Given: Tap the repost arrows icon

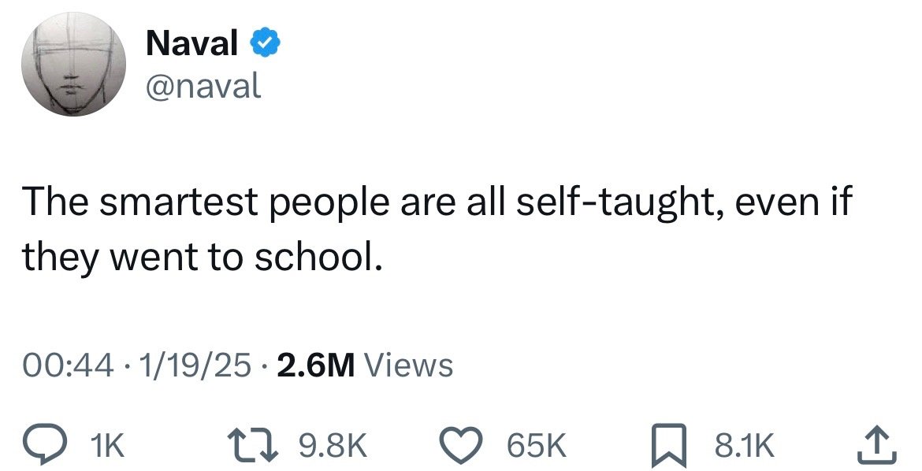Looking at the screenshot, I should tap(254, 446).
